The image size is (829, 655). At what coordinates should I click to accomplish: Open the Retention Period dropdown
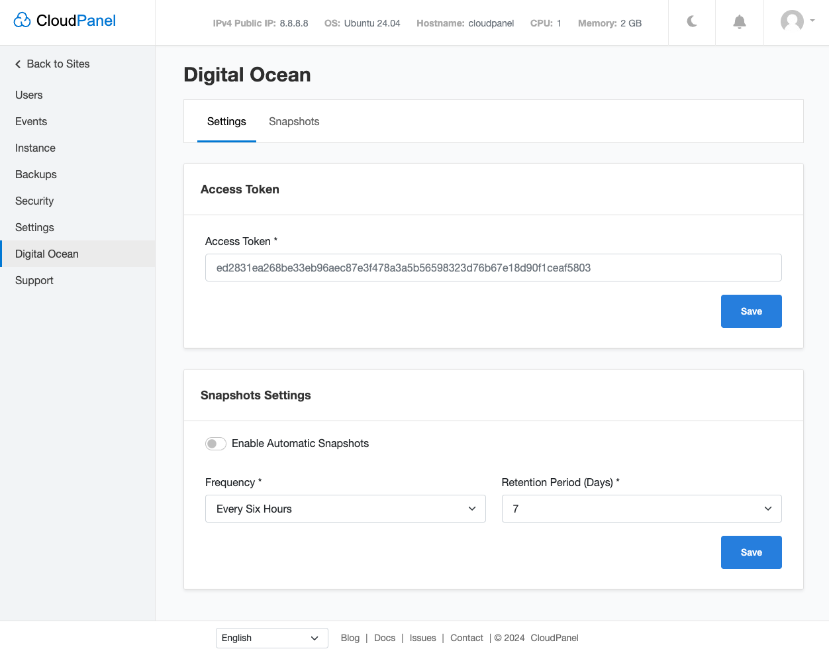pyautogui.click(x=641, y=509)
